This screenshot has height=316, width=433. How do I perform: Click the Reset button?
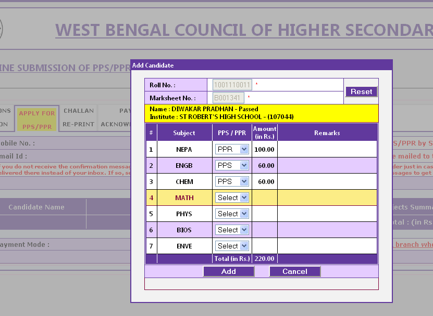361,91
